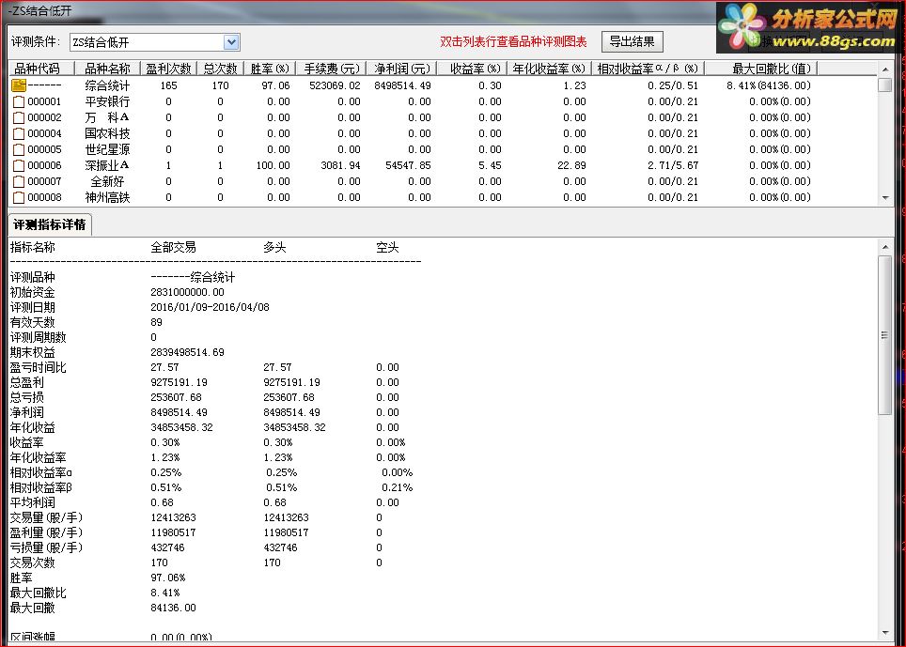Click the 全部交易 column heading in details
906x647 pixels.
(173, 248)
